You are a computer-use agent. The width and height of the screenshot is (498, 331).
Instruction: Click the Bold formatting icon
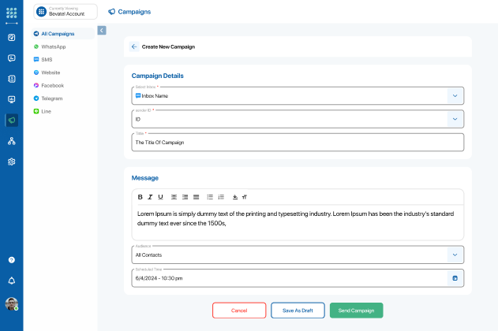click(x=140, y=197)
